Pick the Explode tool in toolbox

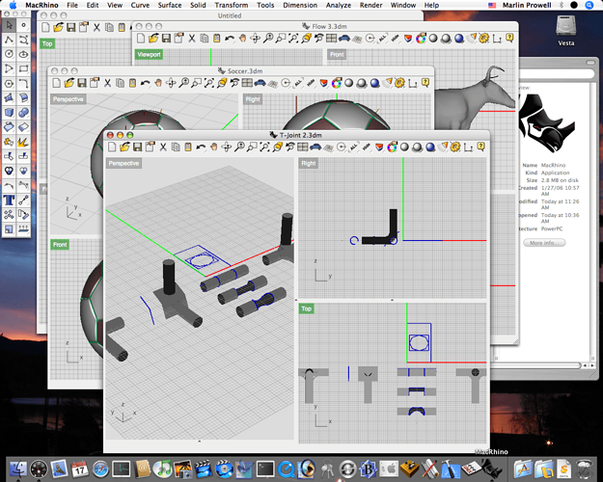pyautogui.click(x=23, y=142)
